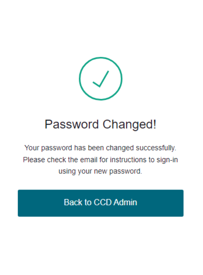This screenshot has width=203, height=275.
Task: Return to CCD Admin via teal button
Action: tap(101, 203)
